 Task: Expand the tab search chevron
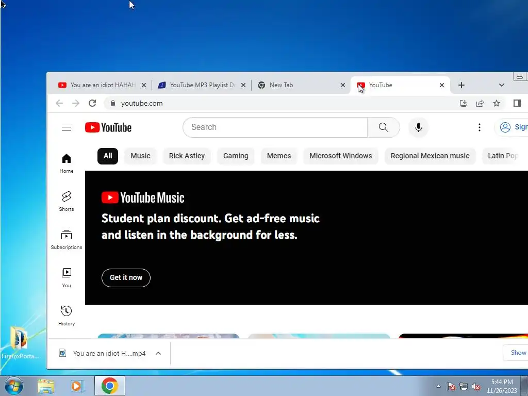501,85
